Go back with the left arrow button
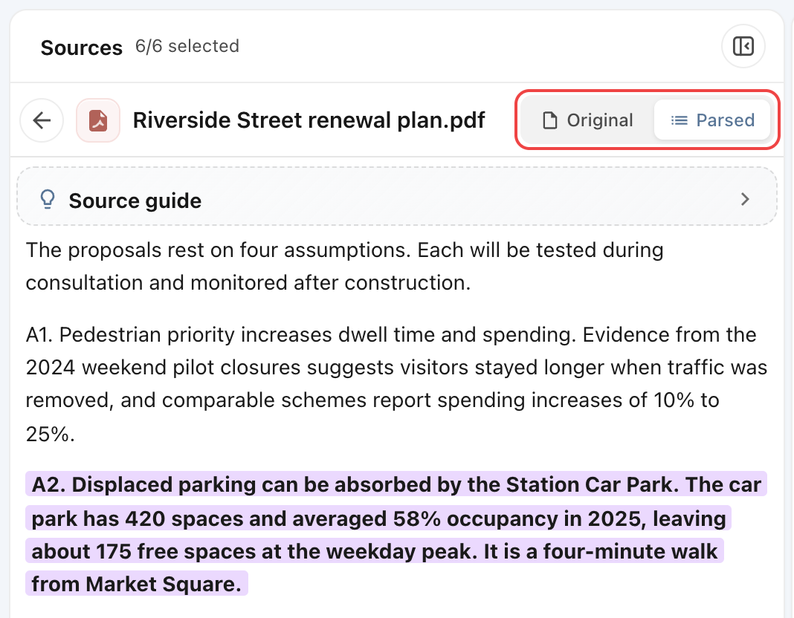794x618 pixels. (x=42, y=120)
